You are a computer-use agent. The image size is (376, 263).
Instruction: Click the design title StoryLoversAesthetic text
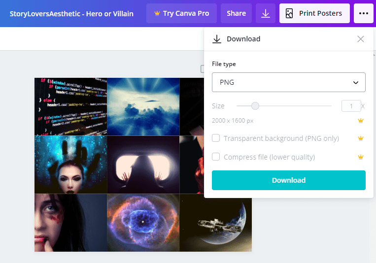click(71, 13)
